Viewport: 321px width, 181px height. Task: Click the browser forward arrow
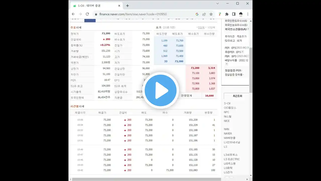[80, 14]
